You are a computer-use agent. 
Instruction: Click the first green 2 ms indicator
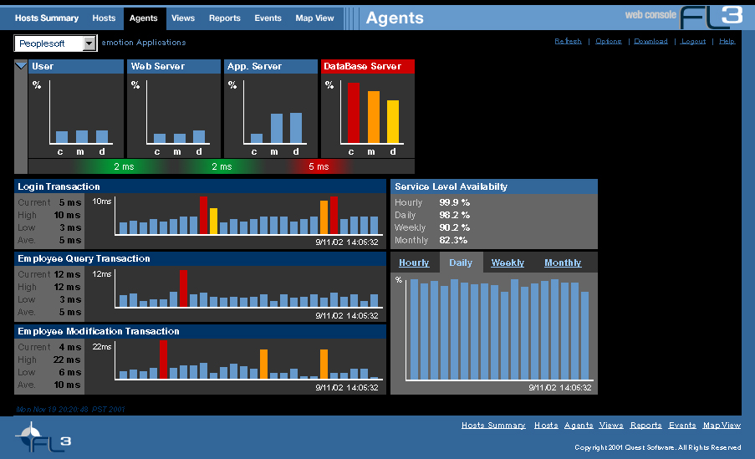124,166
